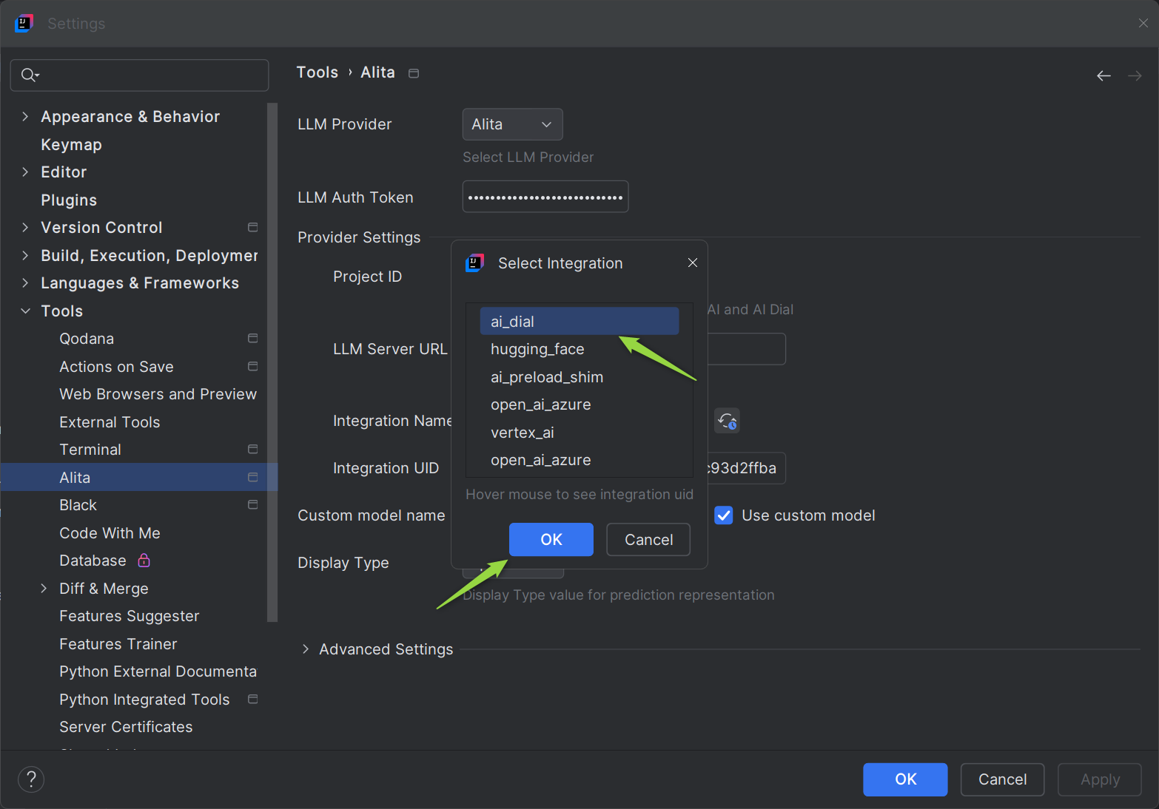The width and height of the screenshot is (1159, 809).
Task: Open Black settings page
Action: [78, 504]
